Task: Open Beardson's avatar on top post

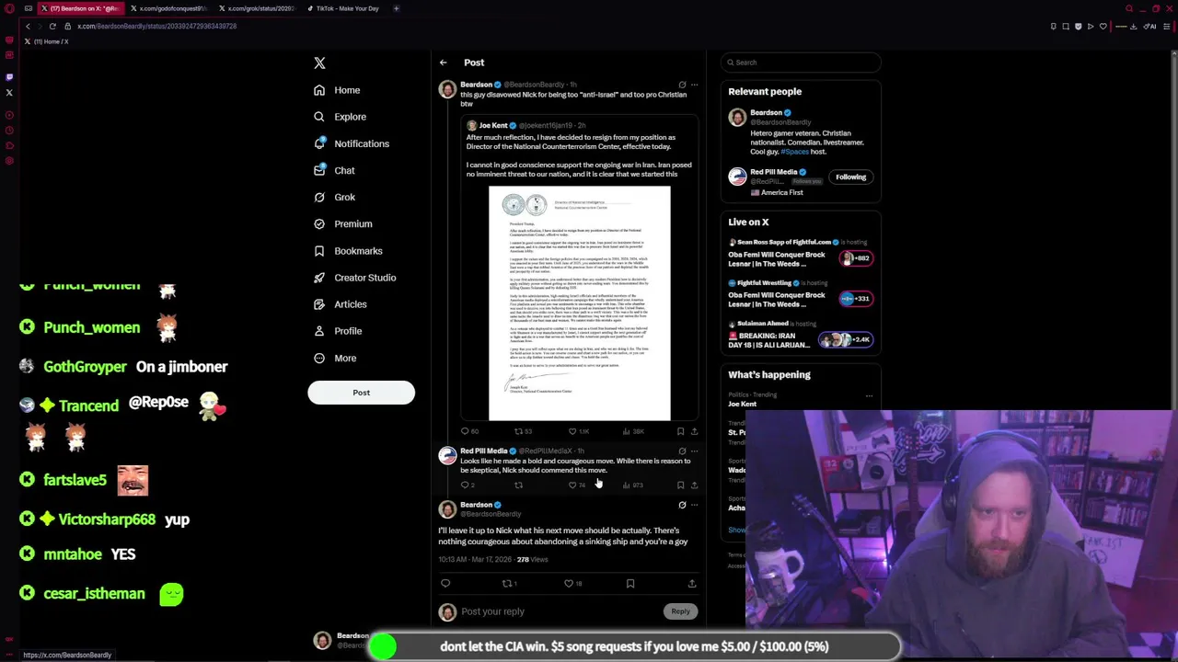Action: 447,89
